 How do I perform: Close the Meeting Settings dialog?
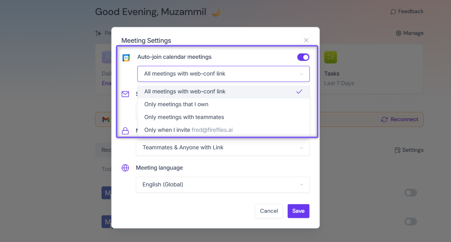(x=306, y=40)
